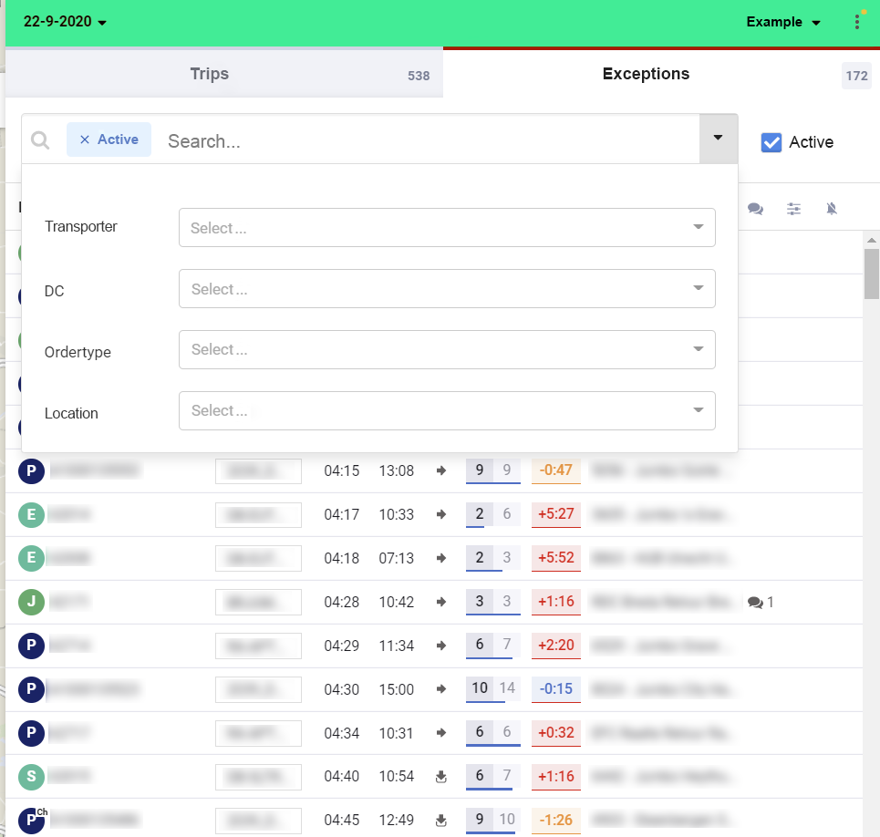This screenshot has width=880, height=837.
Task: Open the three-dot overflow menu
Action: coord(857,20)
